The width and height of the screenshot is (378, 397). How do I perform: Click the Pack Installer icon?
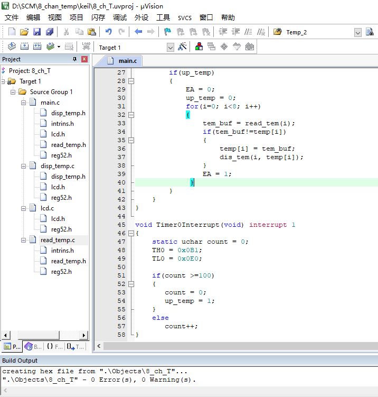click(250, 47)
